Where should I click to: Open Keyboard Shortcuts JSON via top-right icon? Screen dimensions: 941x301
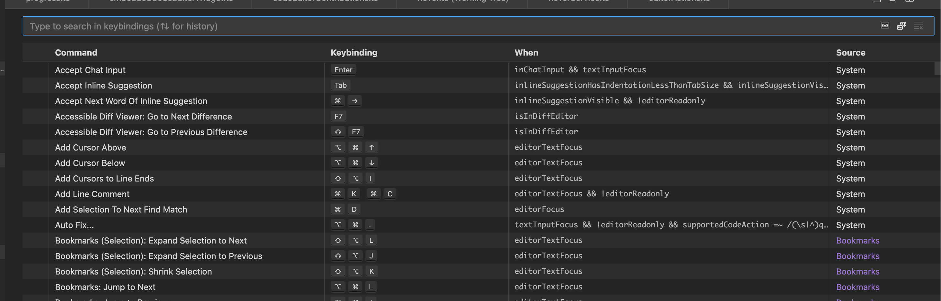893,2
